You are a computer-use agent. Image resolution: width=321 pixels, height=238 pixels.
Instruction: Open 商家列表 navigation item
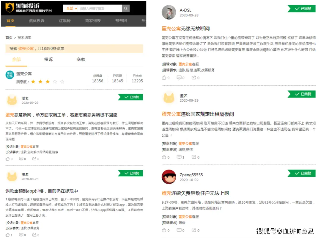click(x=93, y=21)
